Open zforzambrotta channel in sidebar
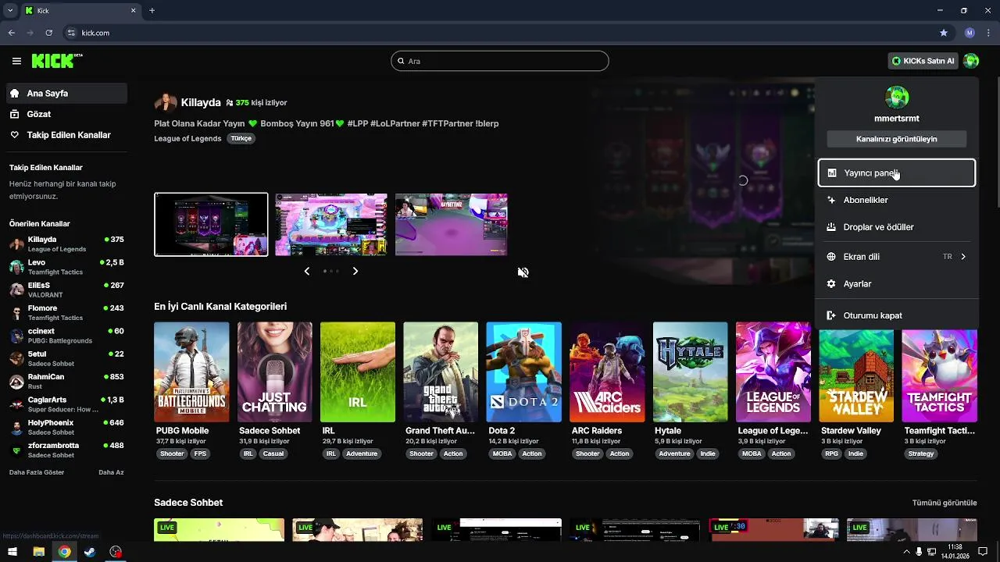This screenshot has width=1000, height=562. (x=66, y=450)
